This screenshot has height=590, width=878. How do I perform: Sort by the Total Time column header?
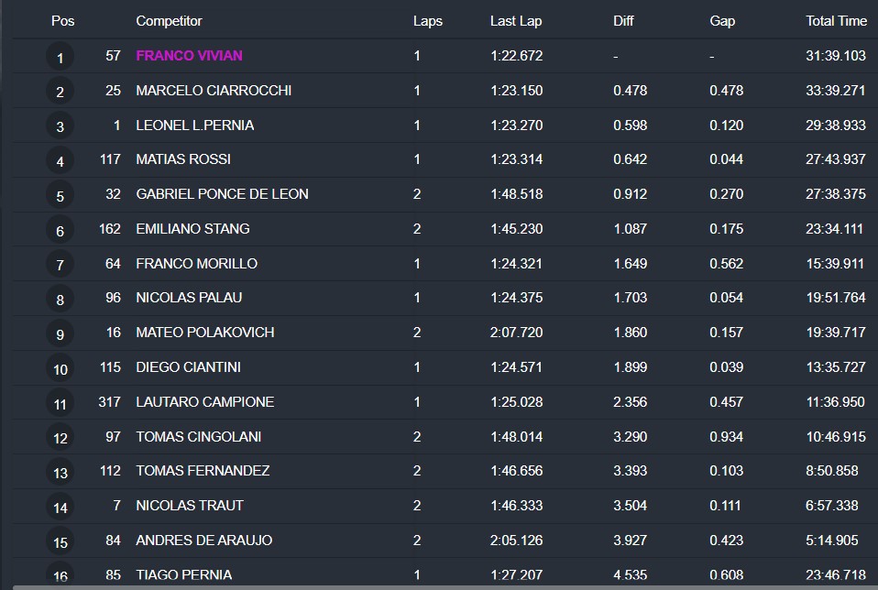click(x=836, y=21)
